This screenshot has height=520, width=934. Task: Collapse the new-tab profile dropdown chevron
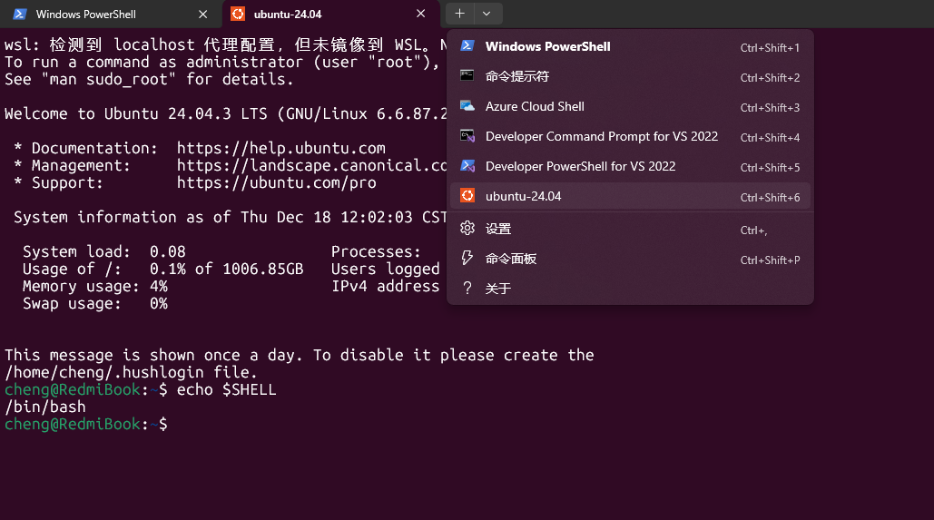pos(487,14)
